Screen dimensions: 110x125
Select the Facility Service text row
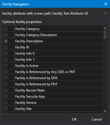58,103
